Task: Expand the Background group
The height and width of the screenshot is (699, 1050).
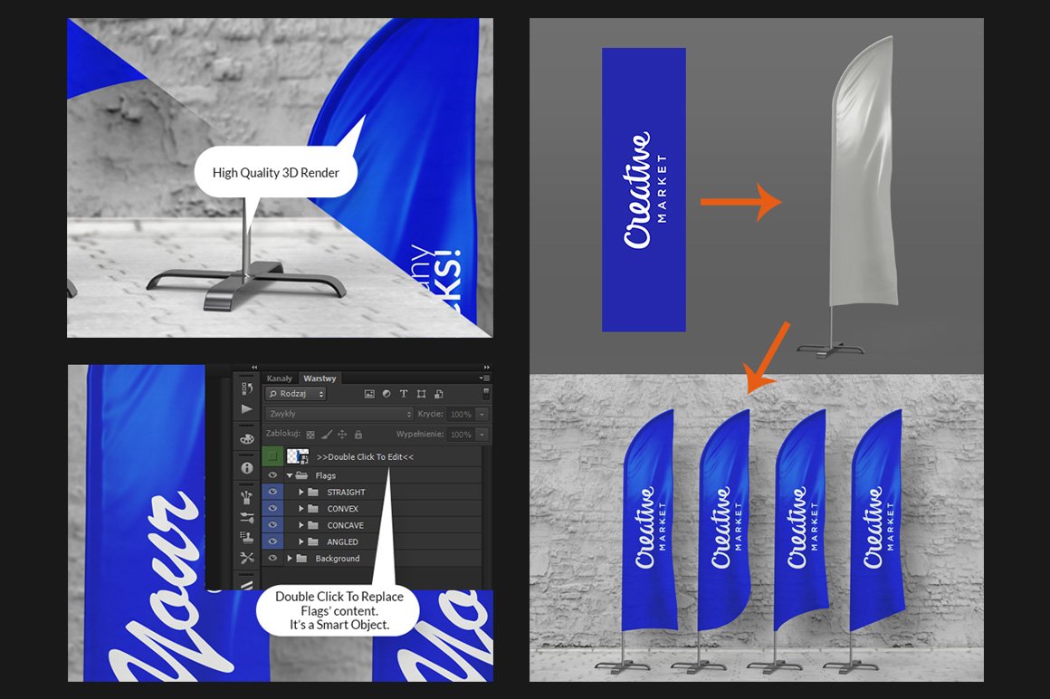Action: pos(290,559)
